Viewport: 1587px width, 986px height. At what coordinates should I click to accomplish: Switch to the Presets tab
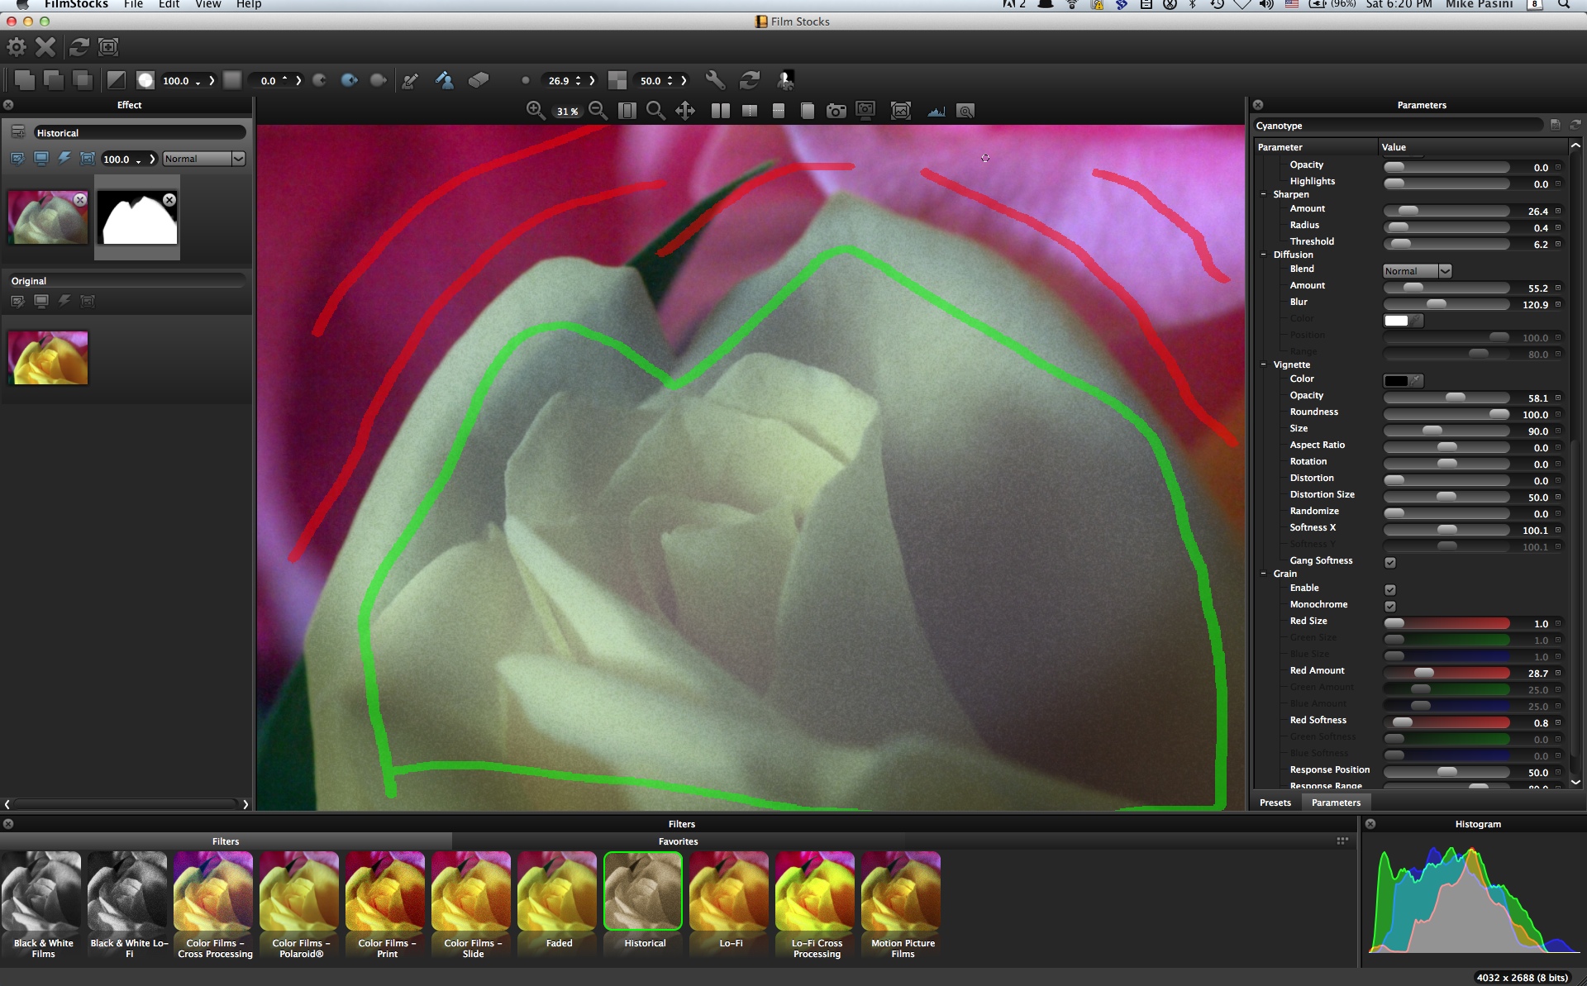1275,803
